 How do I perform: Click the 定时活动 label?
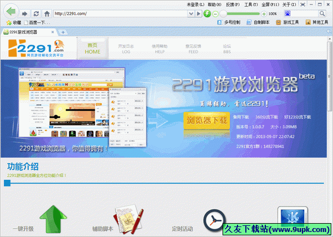point(182,229)
